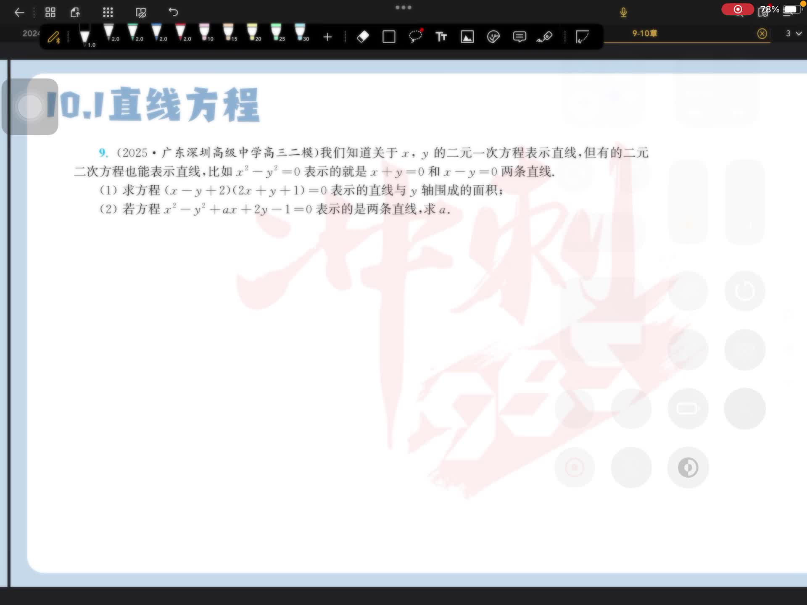Open the nine-dot apps grid menu

click(x=108, y=12)
